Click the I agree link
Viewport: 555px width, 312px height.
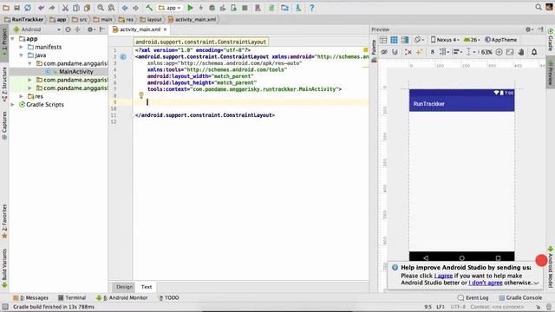[x=443, y=276]
